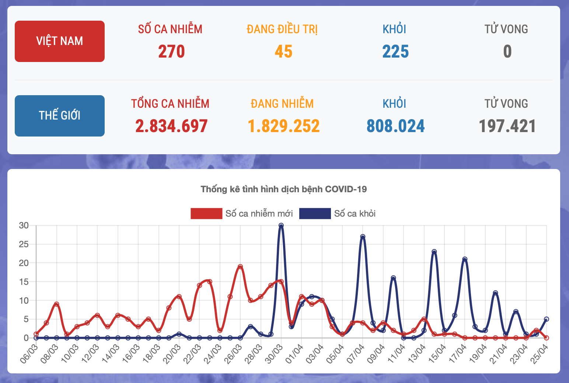The height and width of the screenshot is (383, 569).
Task: Select the blue data point at 17/04 peak
Action: click(x=465, y=259)
